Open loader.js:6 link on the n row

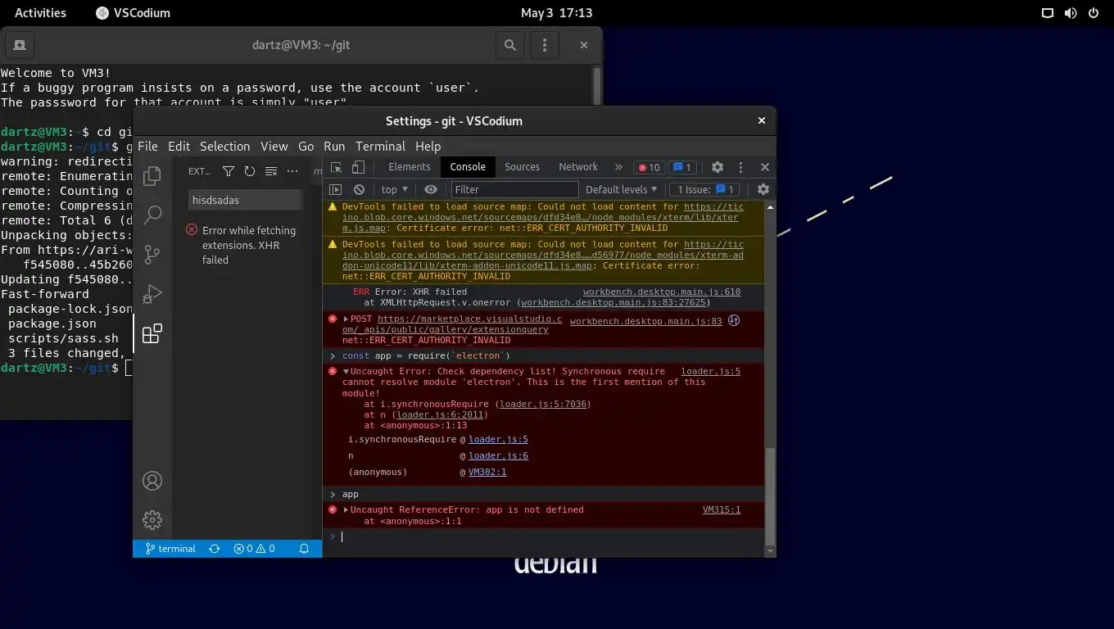tap(498, 455)
